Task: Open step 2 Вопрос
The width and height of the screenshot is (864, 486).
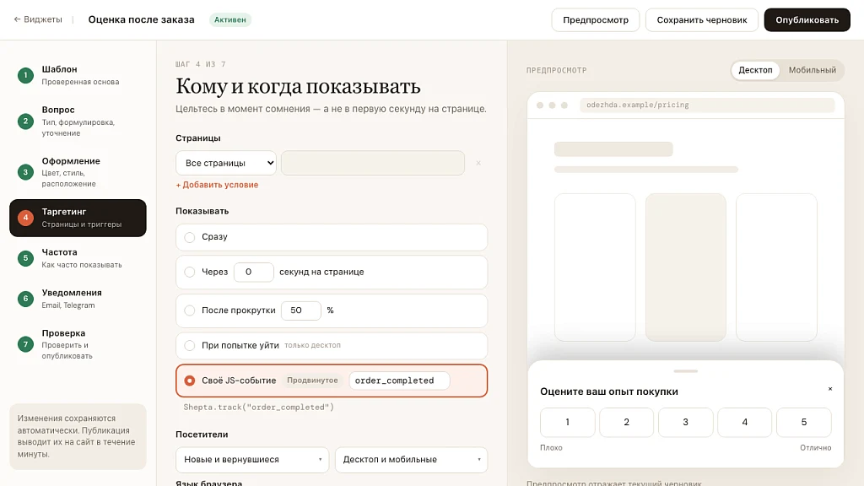Action: (78, 121)
